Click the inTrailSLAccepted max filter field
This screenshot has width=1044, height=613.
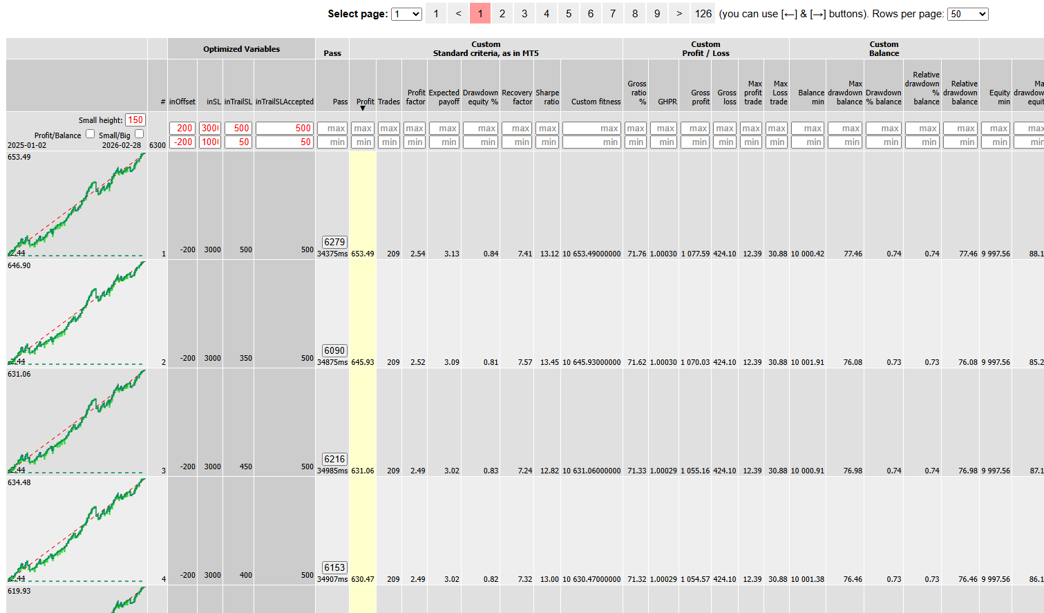[x=285, y=128]
